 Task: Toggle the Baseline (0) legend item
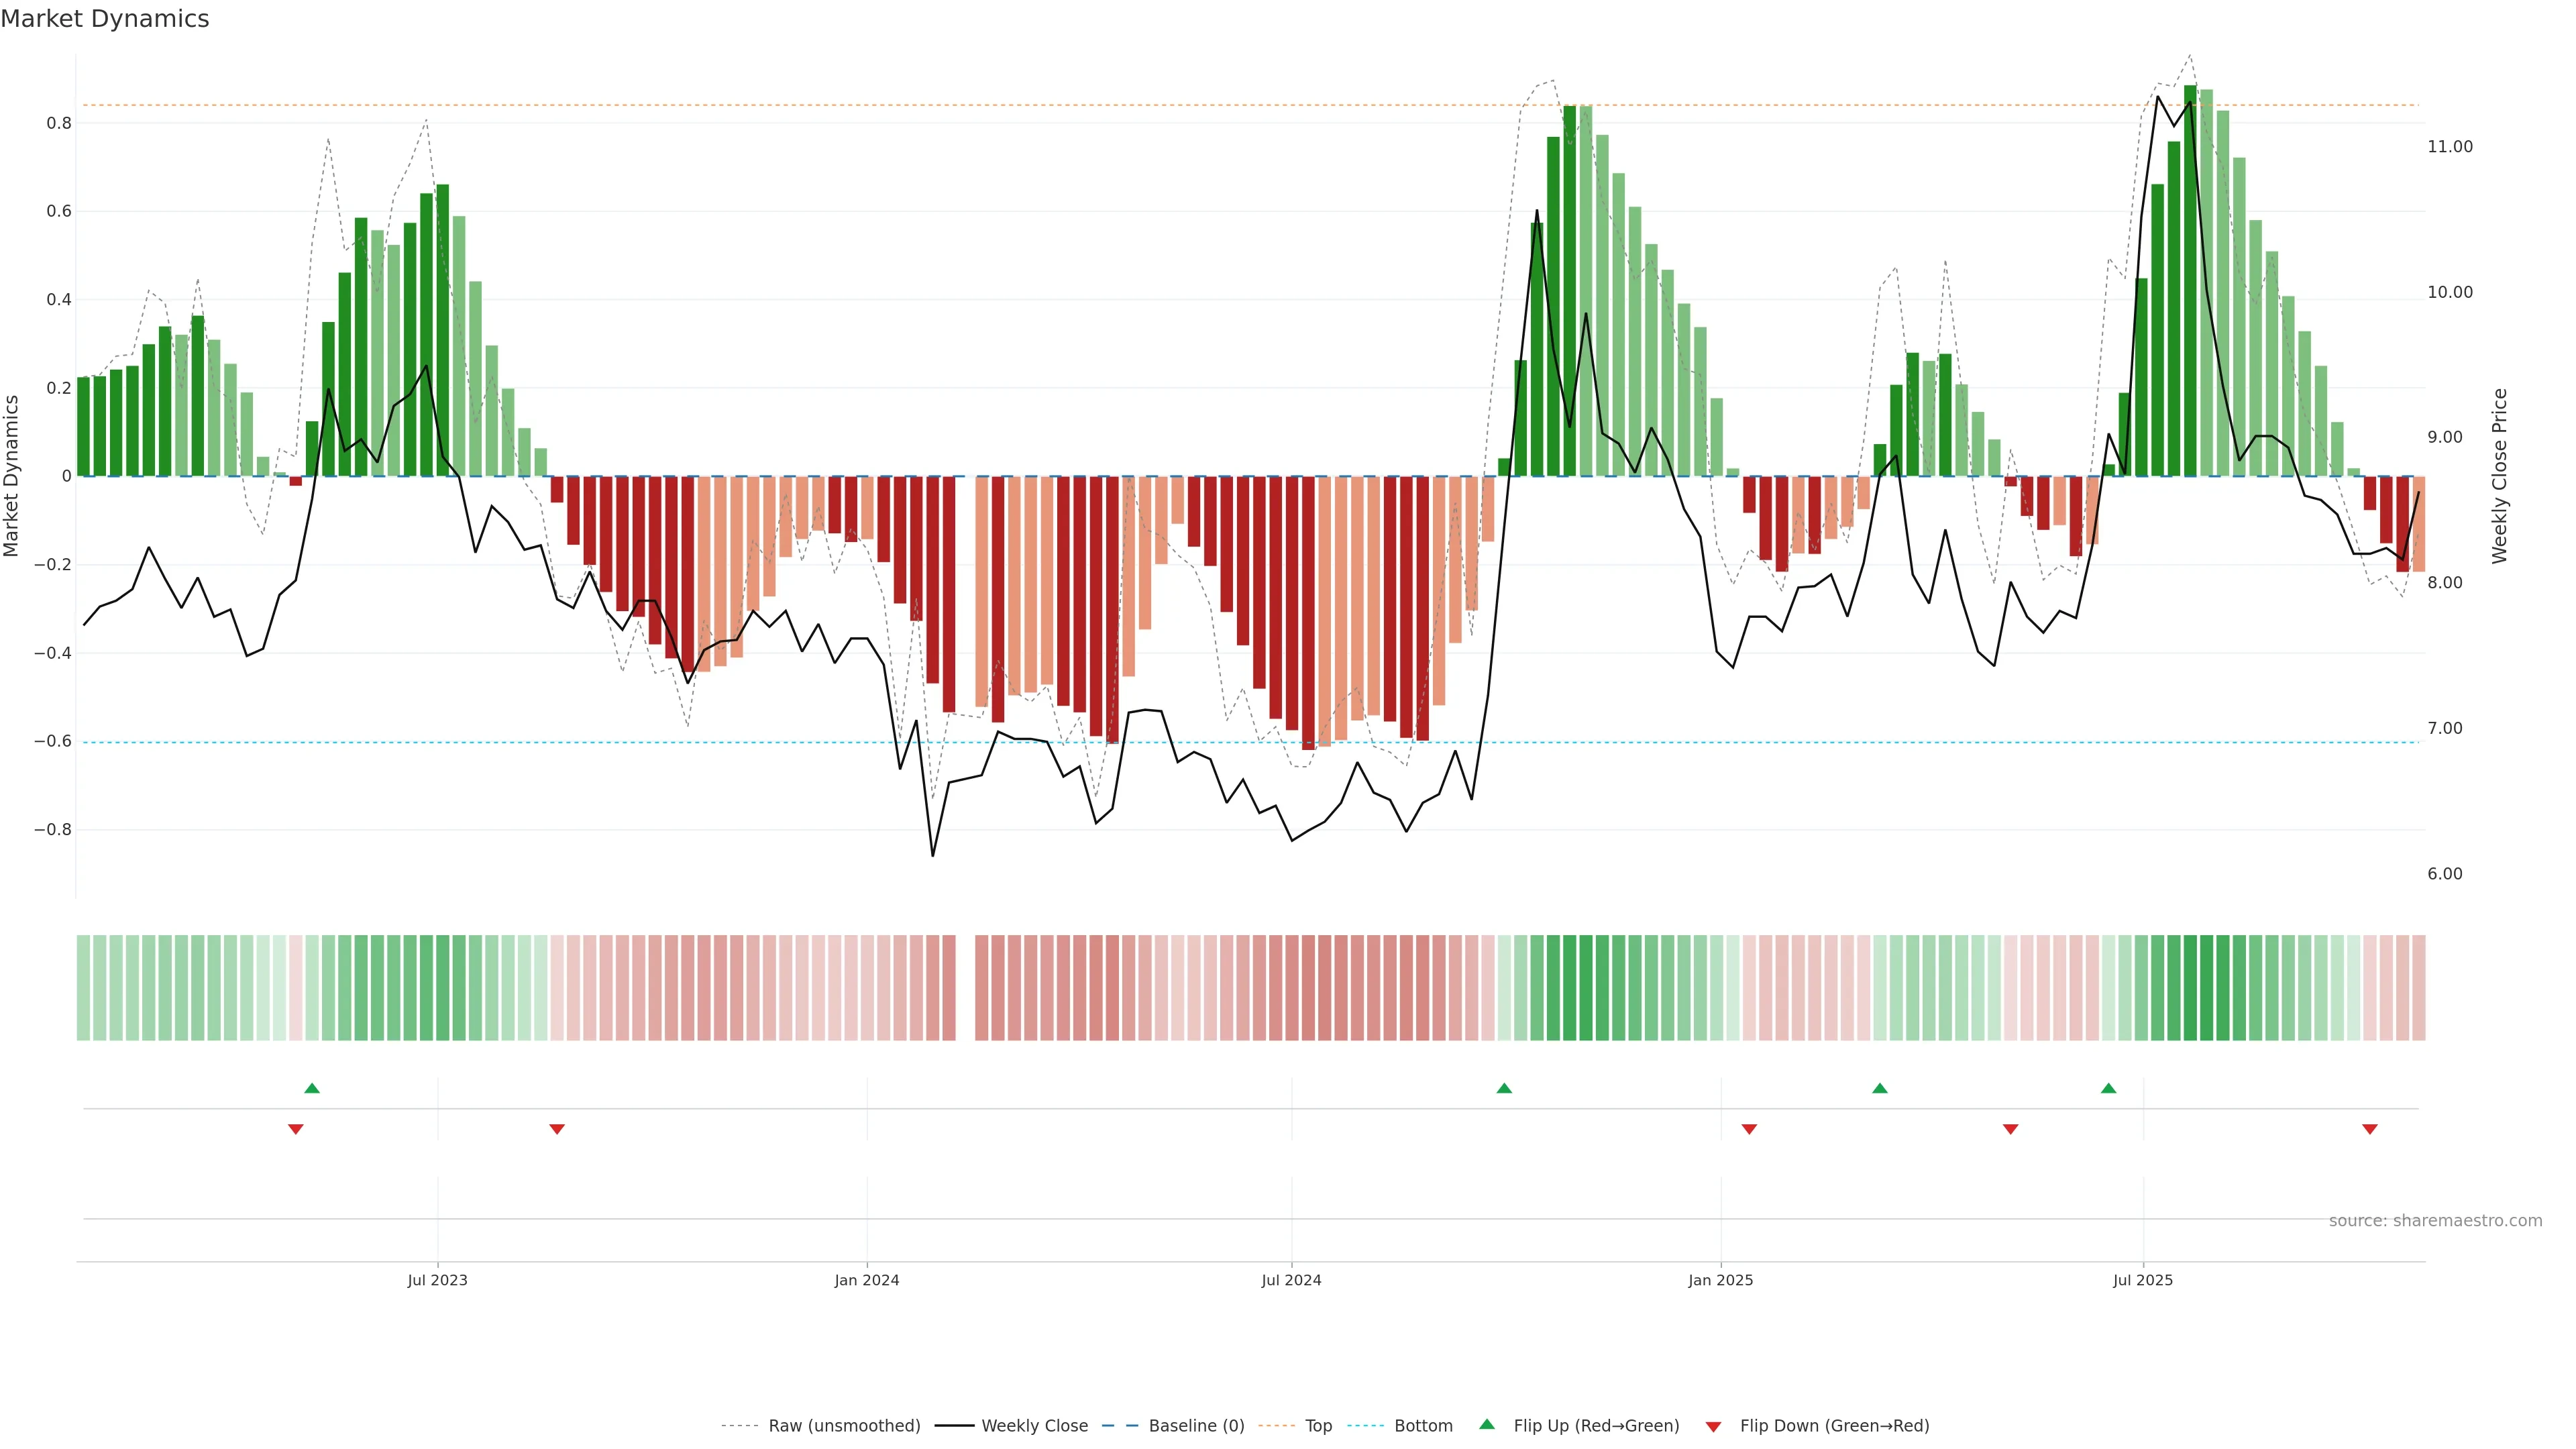[x=1196, y=1426]
